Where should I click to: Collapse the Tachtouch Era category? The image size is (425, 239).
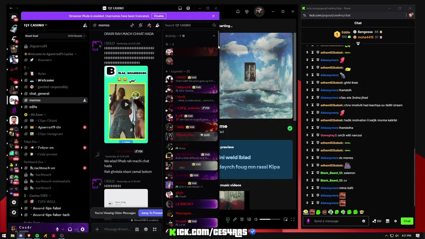tap(35, 162)
